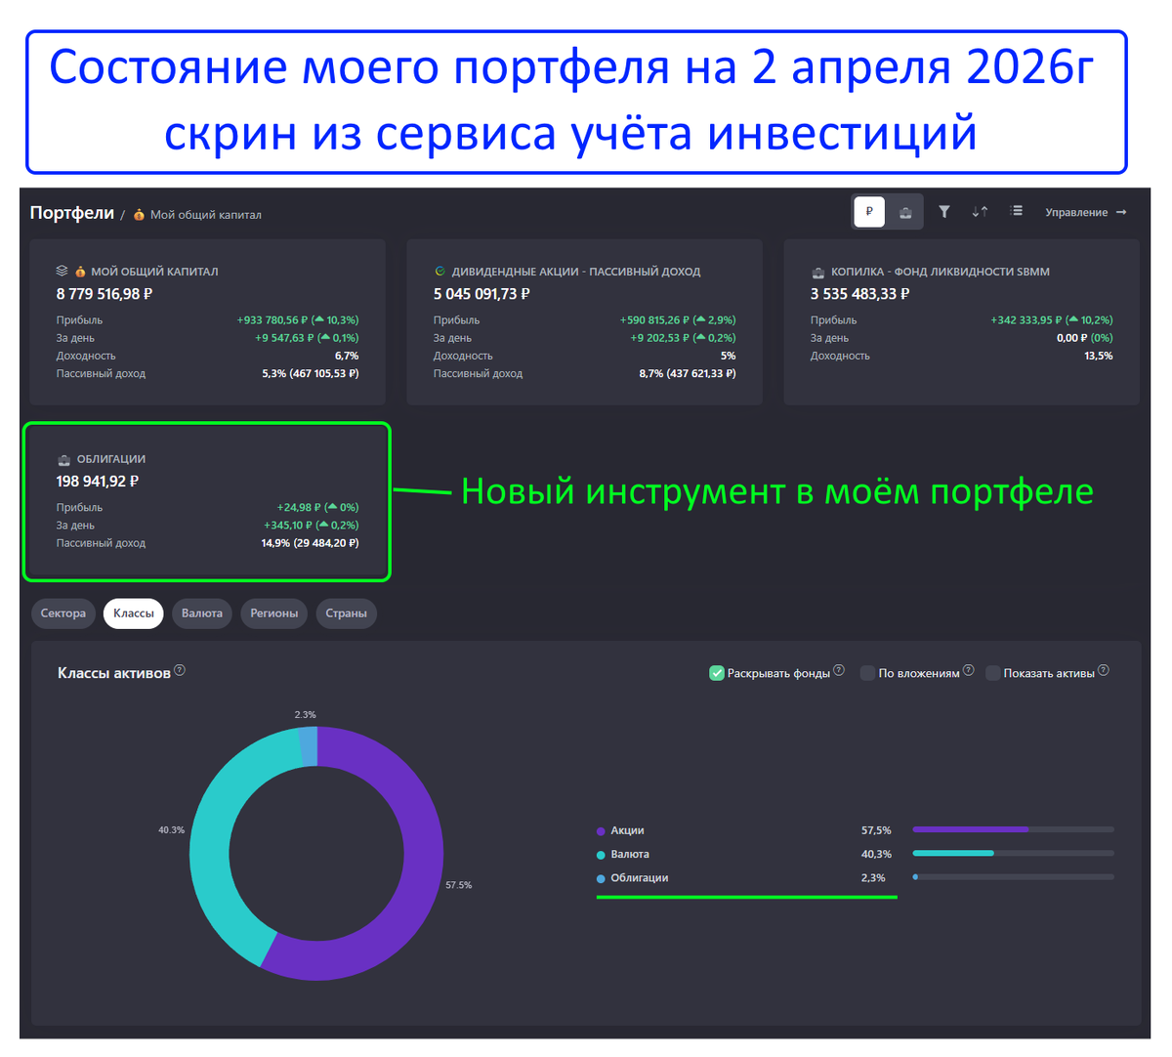Click briefcase icon on Копилка card
Viewport: 1172px width, 1057px height.
(x=817, y=273)
